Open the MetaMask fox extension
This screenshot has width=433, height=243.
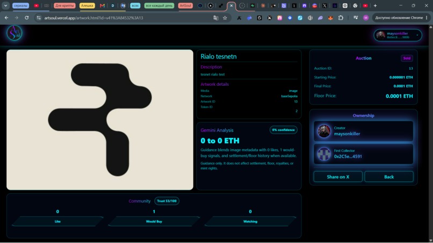point(330,18)
